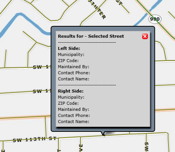Screen dimensions: 175x152
Task: Click the route 990 highway shield
Action: click(155, 19)
